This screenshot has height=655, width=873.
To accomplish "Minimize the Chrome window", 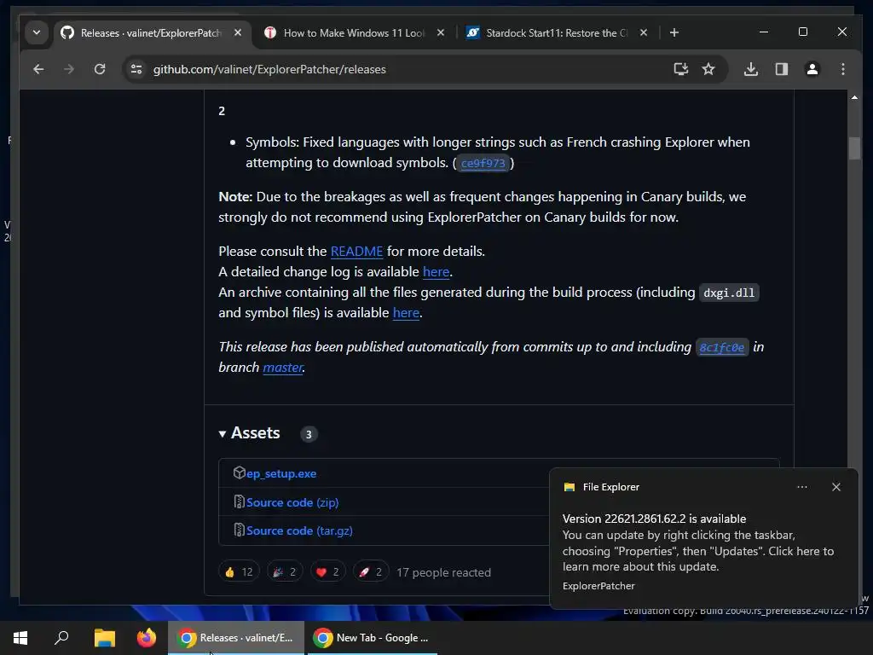I will (764, 32).
